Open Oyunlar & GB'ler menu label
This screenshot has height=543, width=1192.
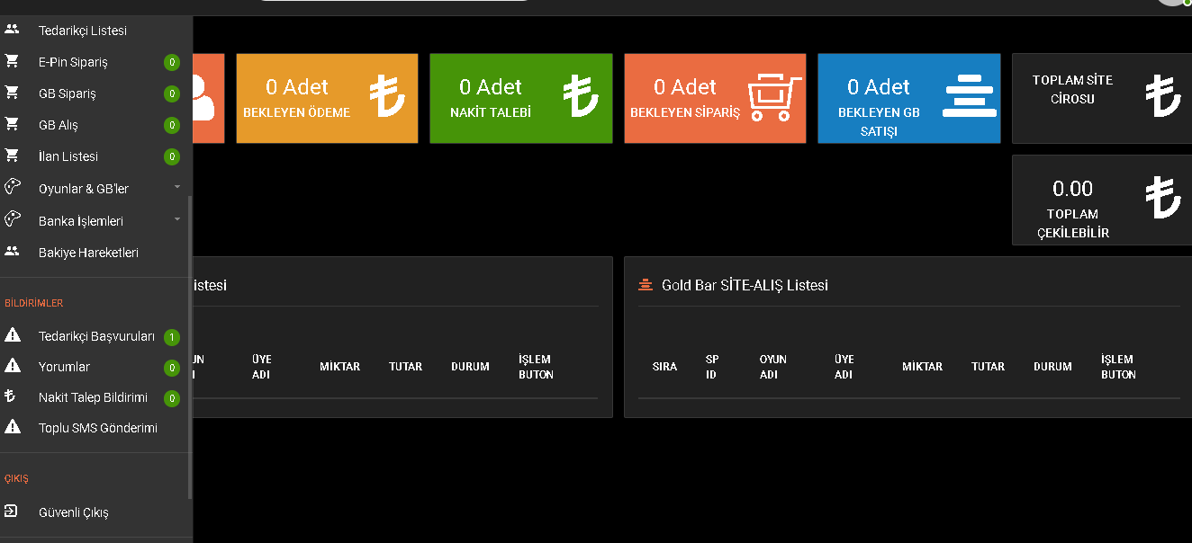(x=84, y=189)
